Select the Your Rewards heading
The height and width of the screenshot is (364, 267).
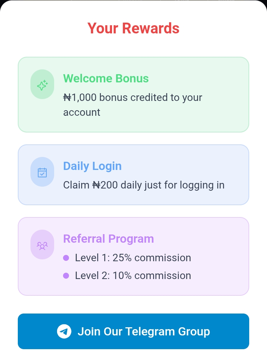pos(133,28)
